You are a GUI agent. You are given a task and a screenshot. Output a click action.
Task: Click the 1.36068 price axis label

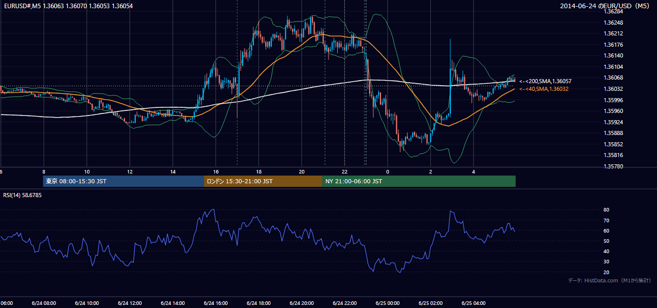pyautogui.click(x=613, y=78)
